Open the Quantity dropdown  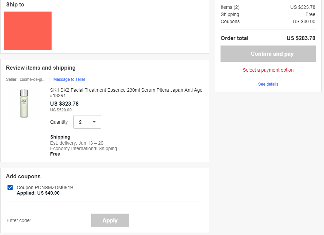click(x=87, y=122)
